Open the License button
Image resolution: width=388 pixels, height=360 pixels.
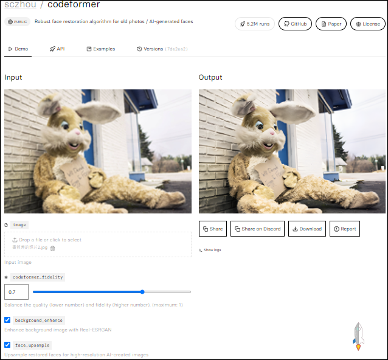coord(368,24)
